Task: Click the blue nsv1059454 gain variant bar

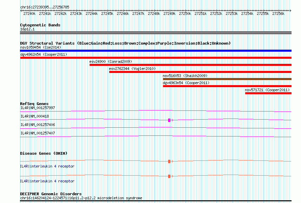Action: pyautogui.click(x=156, y=51)
